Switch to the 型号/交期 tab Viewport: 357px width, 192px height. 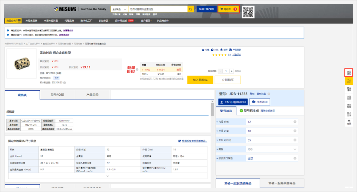click(57, 95)
